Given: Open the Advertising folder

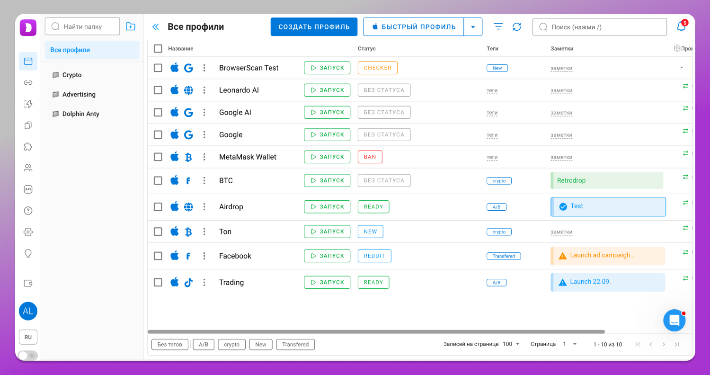Looking at the screenshot, I should [79, 94].
